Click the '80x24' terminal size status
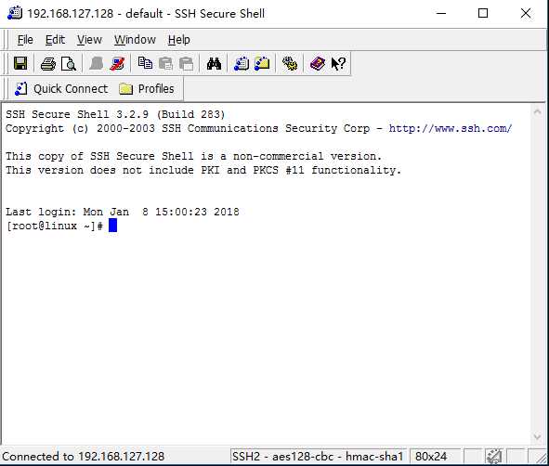 point(431,457)
